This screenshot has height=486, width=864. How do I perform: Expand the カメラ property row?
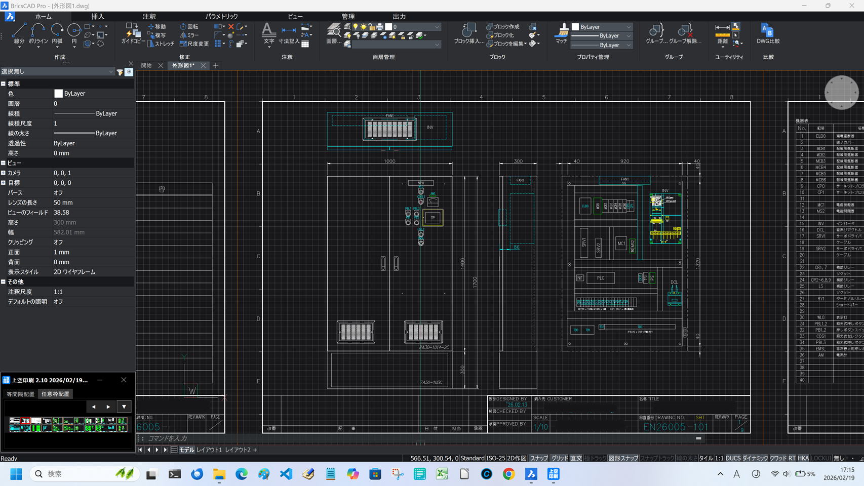click(x=4, y=173)
